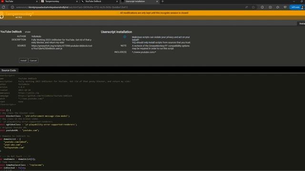This screenshot has height=171, width=305.
Task: Select the ogVideoClass code line
Action: pos(38,124)
